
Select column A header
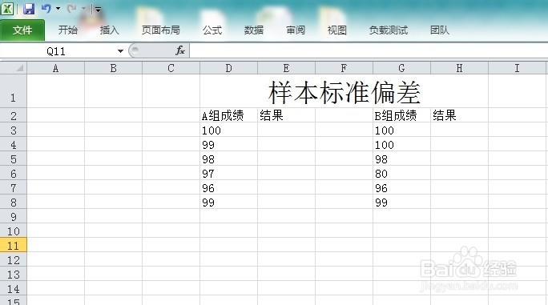(55, 68)
